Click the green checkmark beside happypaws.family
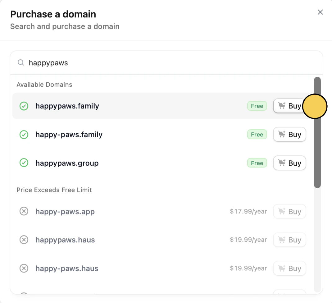332x303 pixels. coord(24,106)
